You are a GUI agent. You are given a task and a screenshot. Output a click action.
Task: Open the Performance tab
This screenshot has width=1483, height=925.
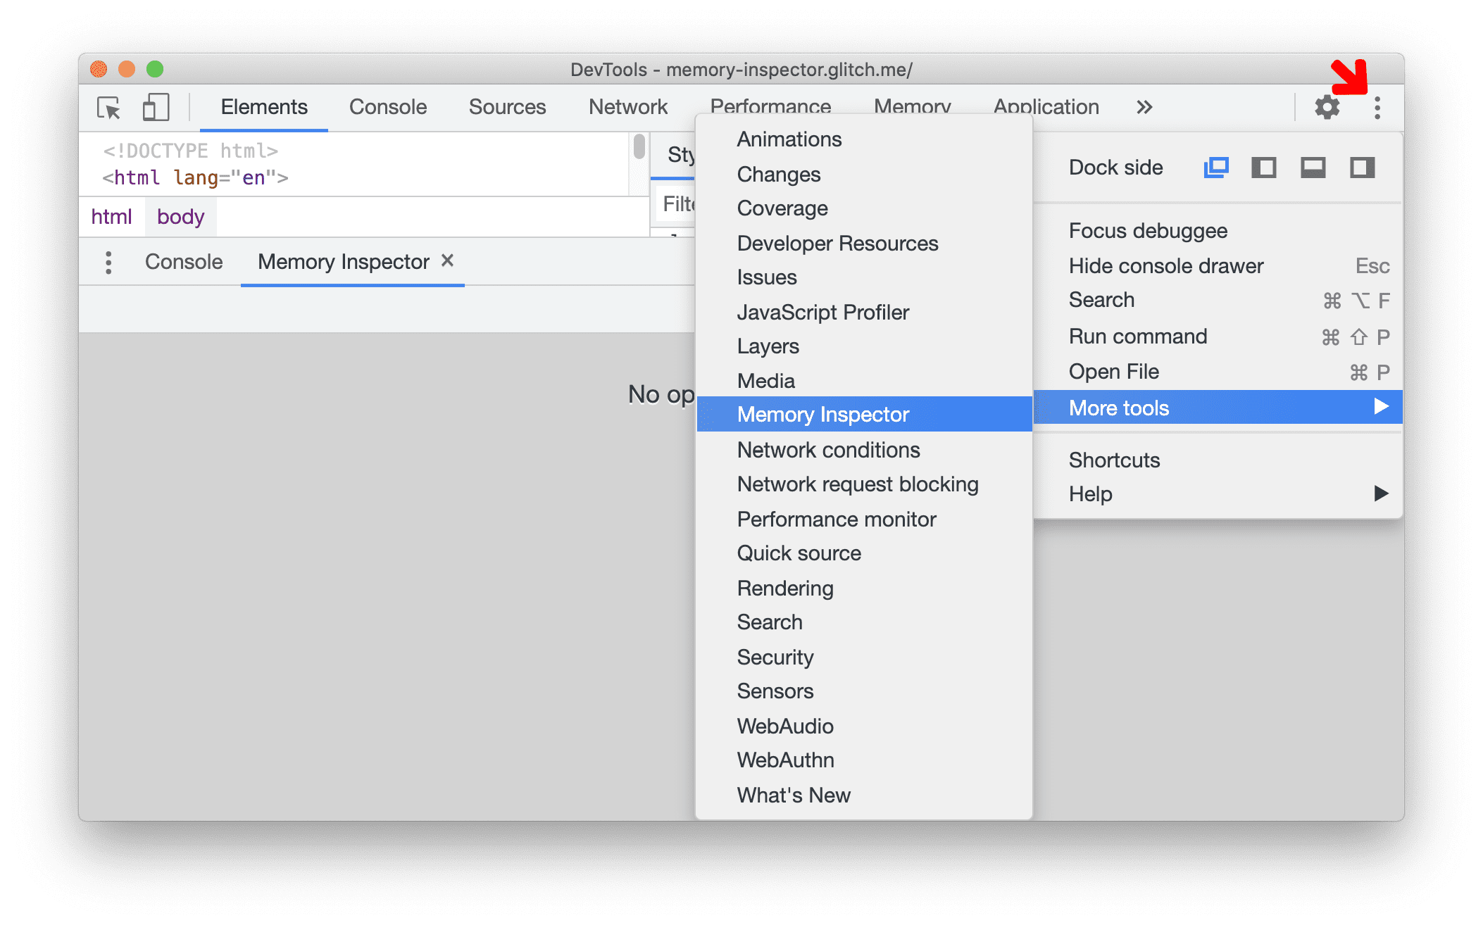[770, 106]
